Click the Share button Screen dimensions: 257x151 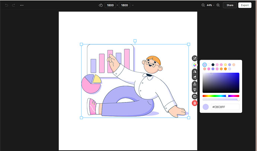click(230, 5)
